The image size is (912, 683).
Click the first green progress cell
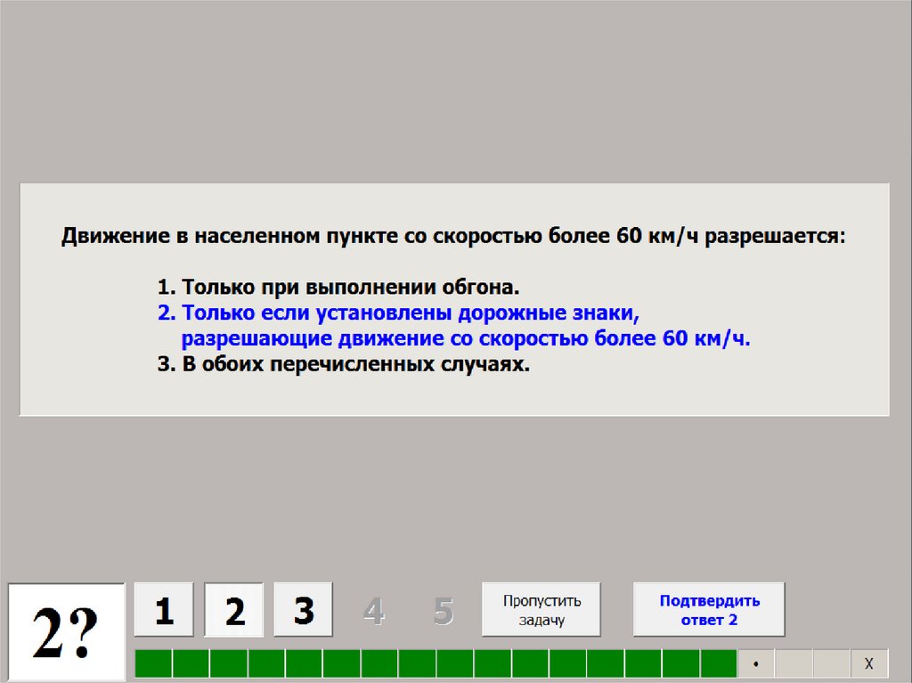153,664
